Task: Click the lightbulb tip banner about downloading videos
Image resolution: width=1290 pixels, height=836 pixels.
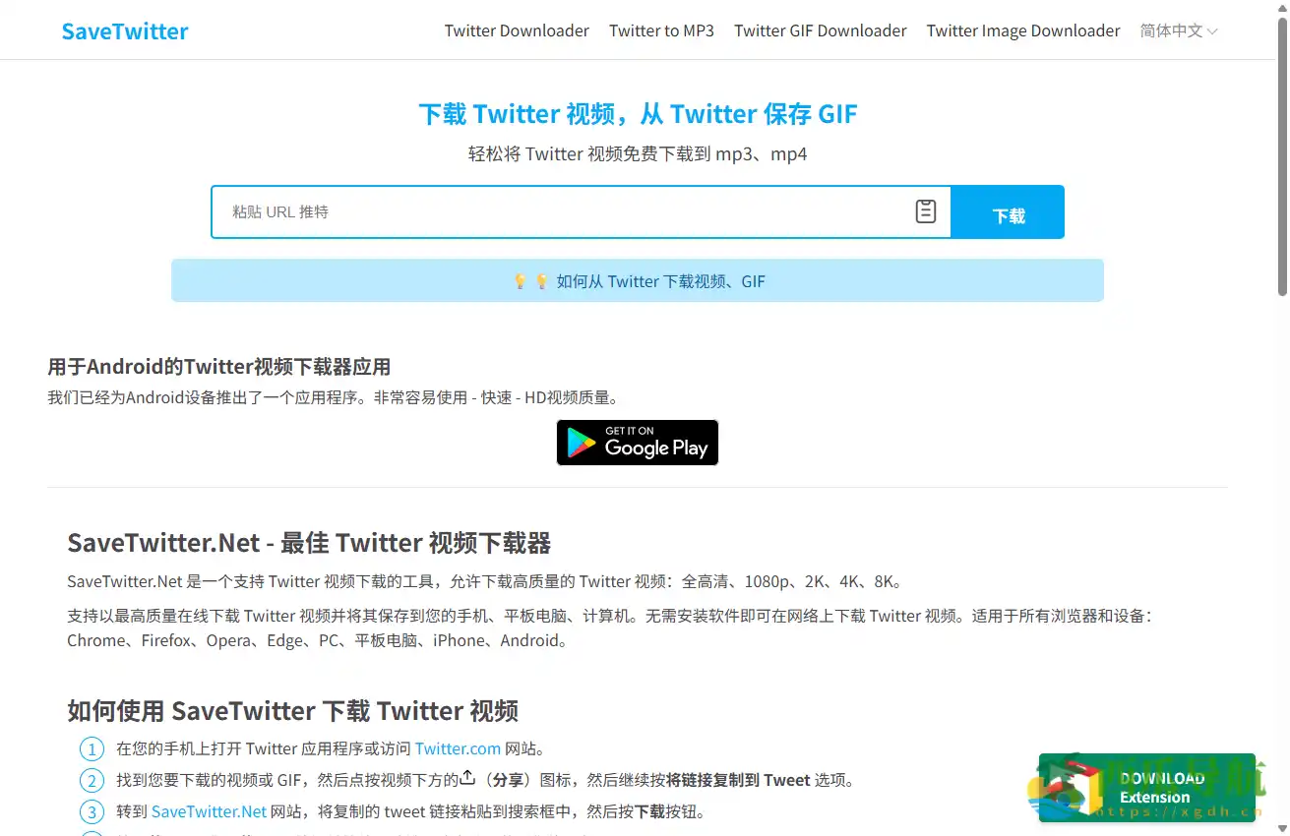Action: coord(638,281)
